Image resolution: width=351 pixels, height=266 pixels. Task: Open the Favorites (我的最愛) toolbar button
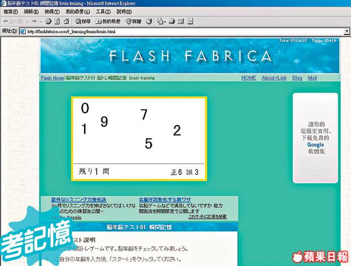pos(108,21)
